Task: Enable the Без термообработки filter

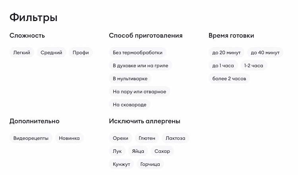Action: pyautogui.click(x=137, y=52)
